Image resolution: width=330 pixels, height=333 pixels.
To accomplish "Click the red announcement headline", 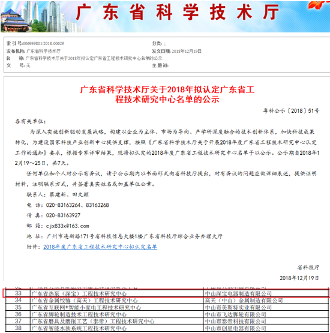I will coord(167,94).
